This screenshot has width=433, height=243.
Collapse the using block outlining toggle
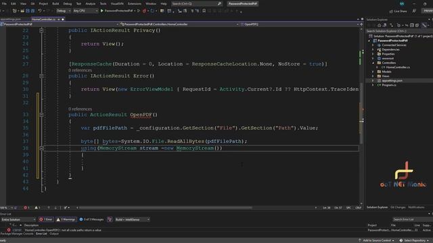pos(41,148)
